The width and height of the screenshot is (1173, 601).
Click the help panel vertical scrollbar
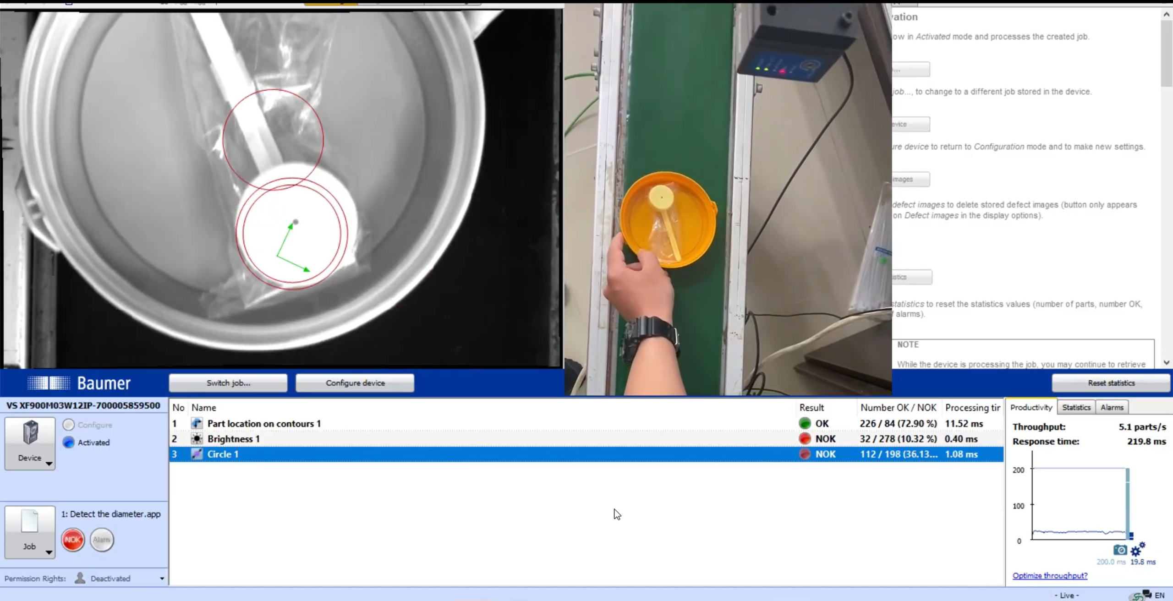[1167, 189]
